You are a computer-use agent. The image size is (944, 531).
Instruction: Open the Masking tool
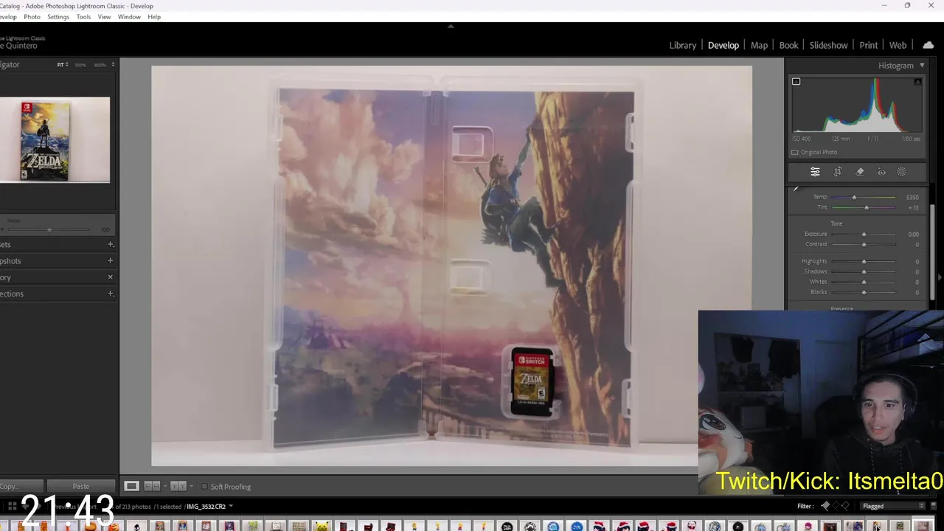click(901, 172)
